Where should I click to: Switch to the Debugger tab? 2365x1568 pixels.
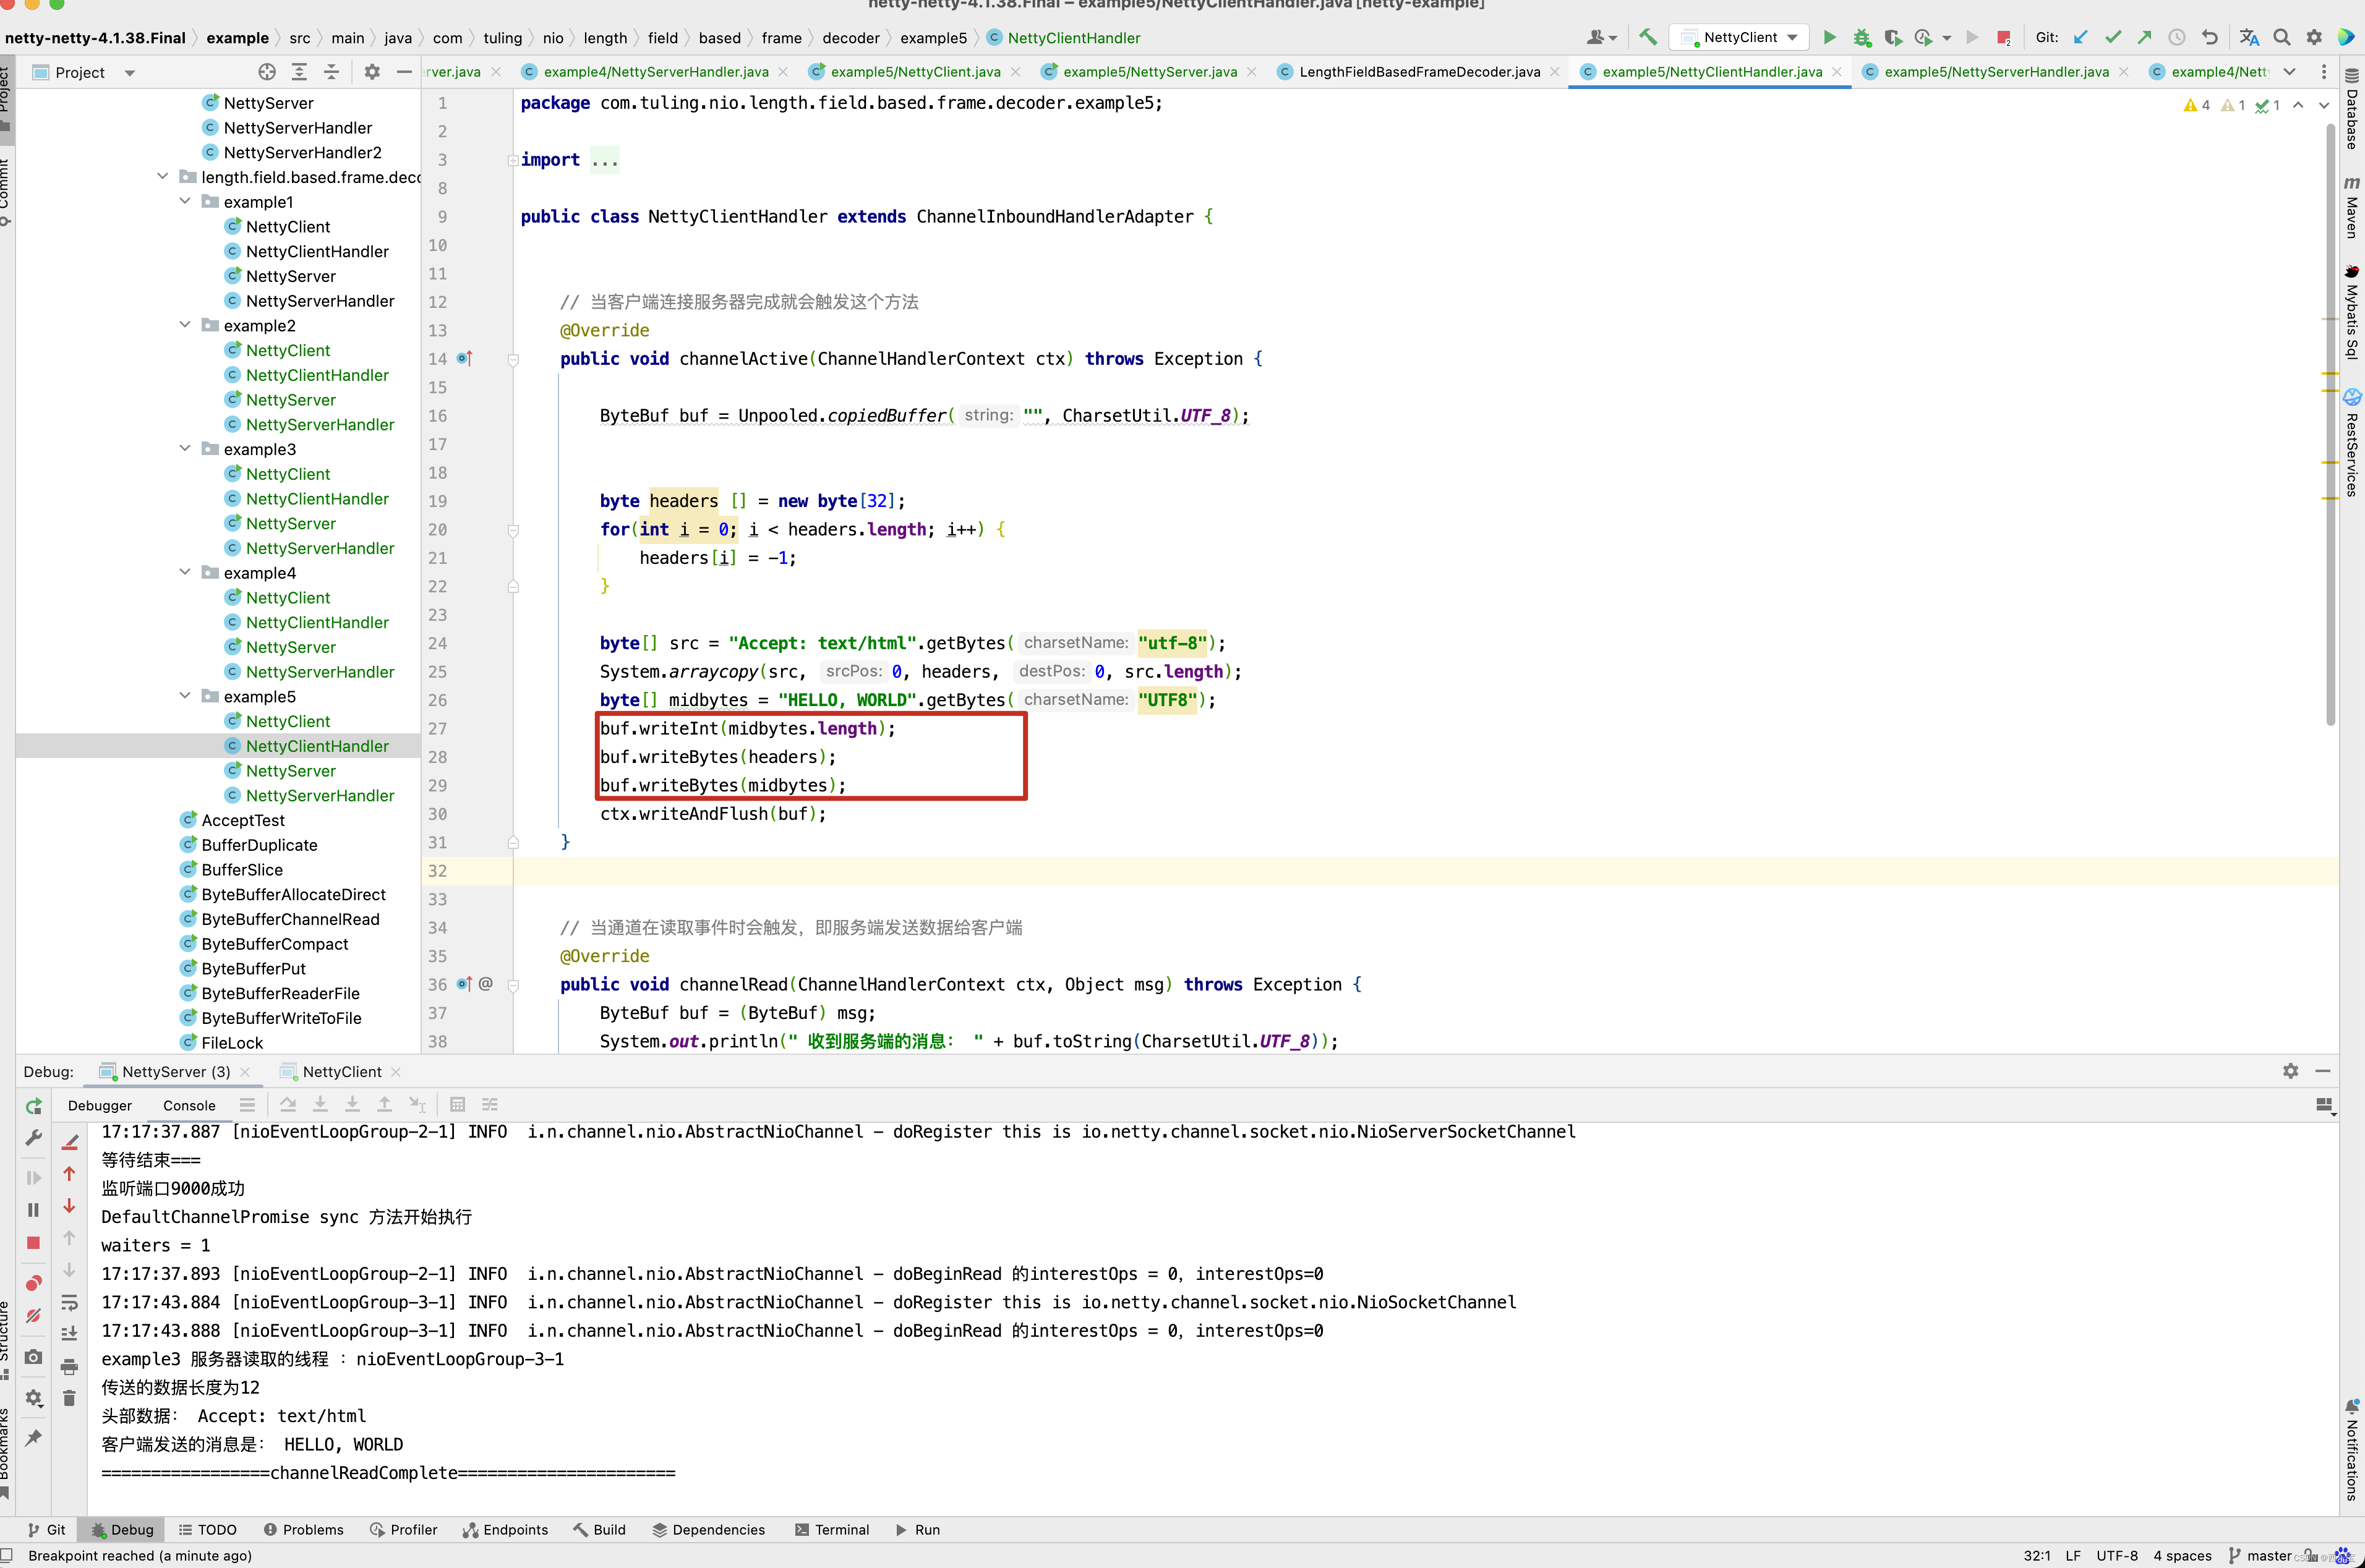100,1105
